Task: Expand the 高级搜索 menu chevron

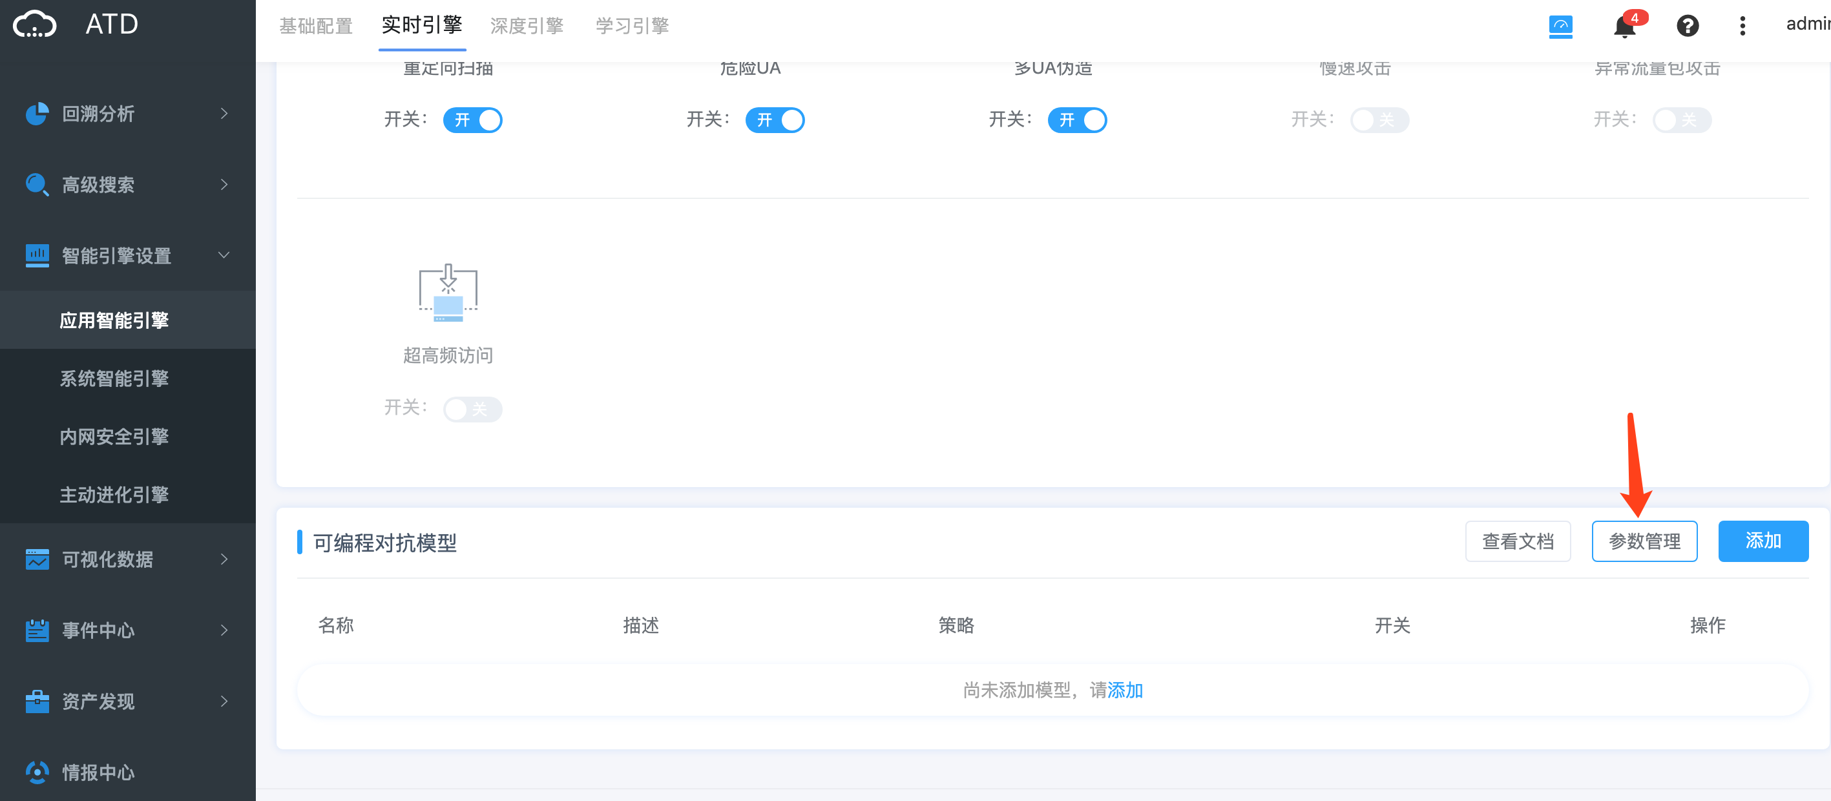Action: [x=224, y=185]
